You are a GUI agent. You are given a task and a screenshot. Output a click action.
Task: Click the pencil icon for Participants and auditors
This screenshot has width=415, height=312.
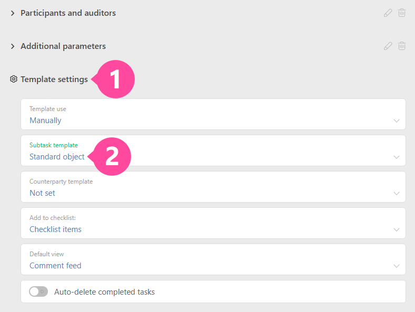point(388,13)
